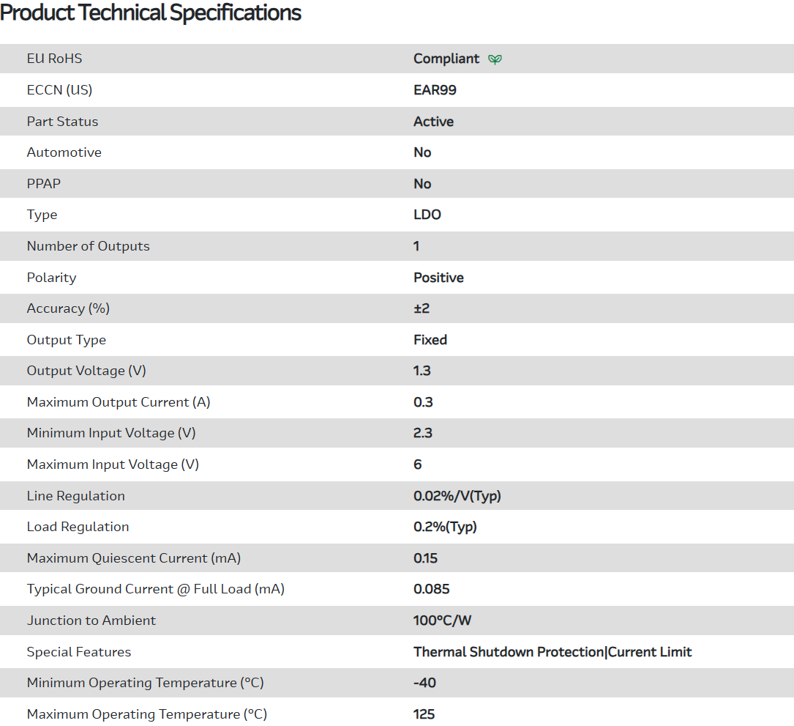Click the LDO type value
Viewport: 794px width, 726px height.
point(427,215)
